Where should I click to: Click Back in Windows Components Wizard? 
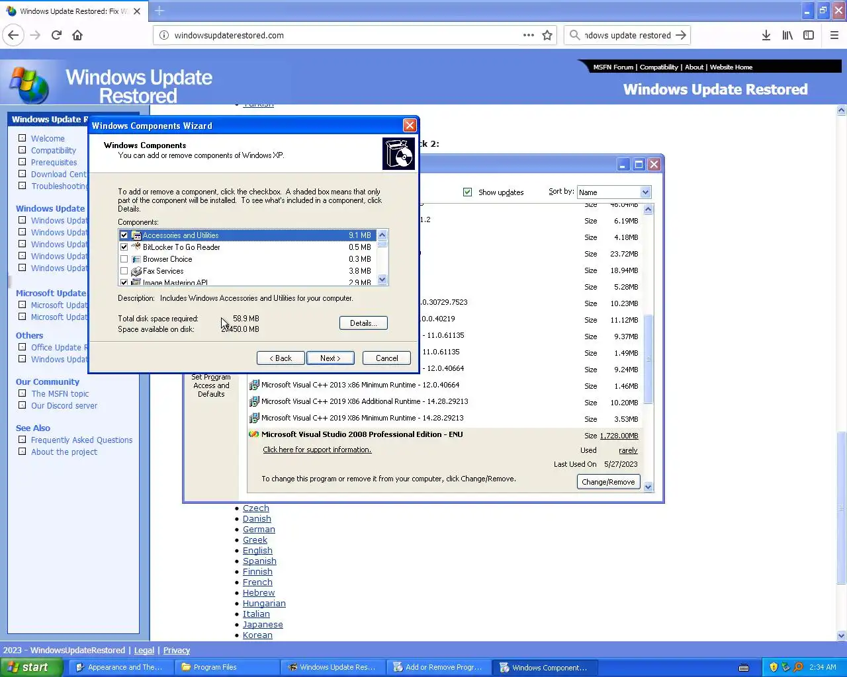tap(281, 358)
